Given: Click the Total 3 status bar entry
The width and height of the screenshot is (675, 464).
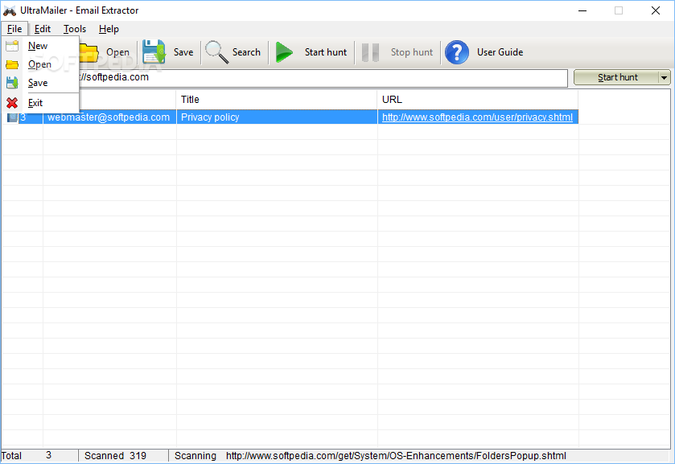Looking at the screenshot, I should (x=39, y=456).
